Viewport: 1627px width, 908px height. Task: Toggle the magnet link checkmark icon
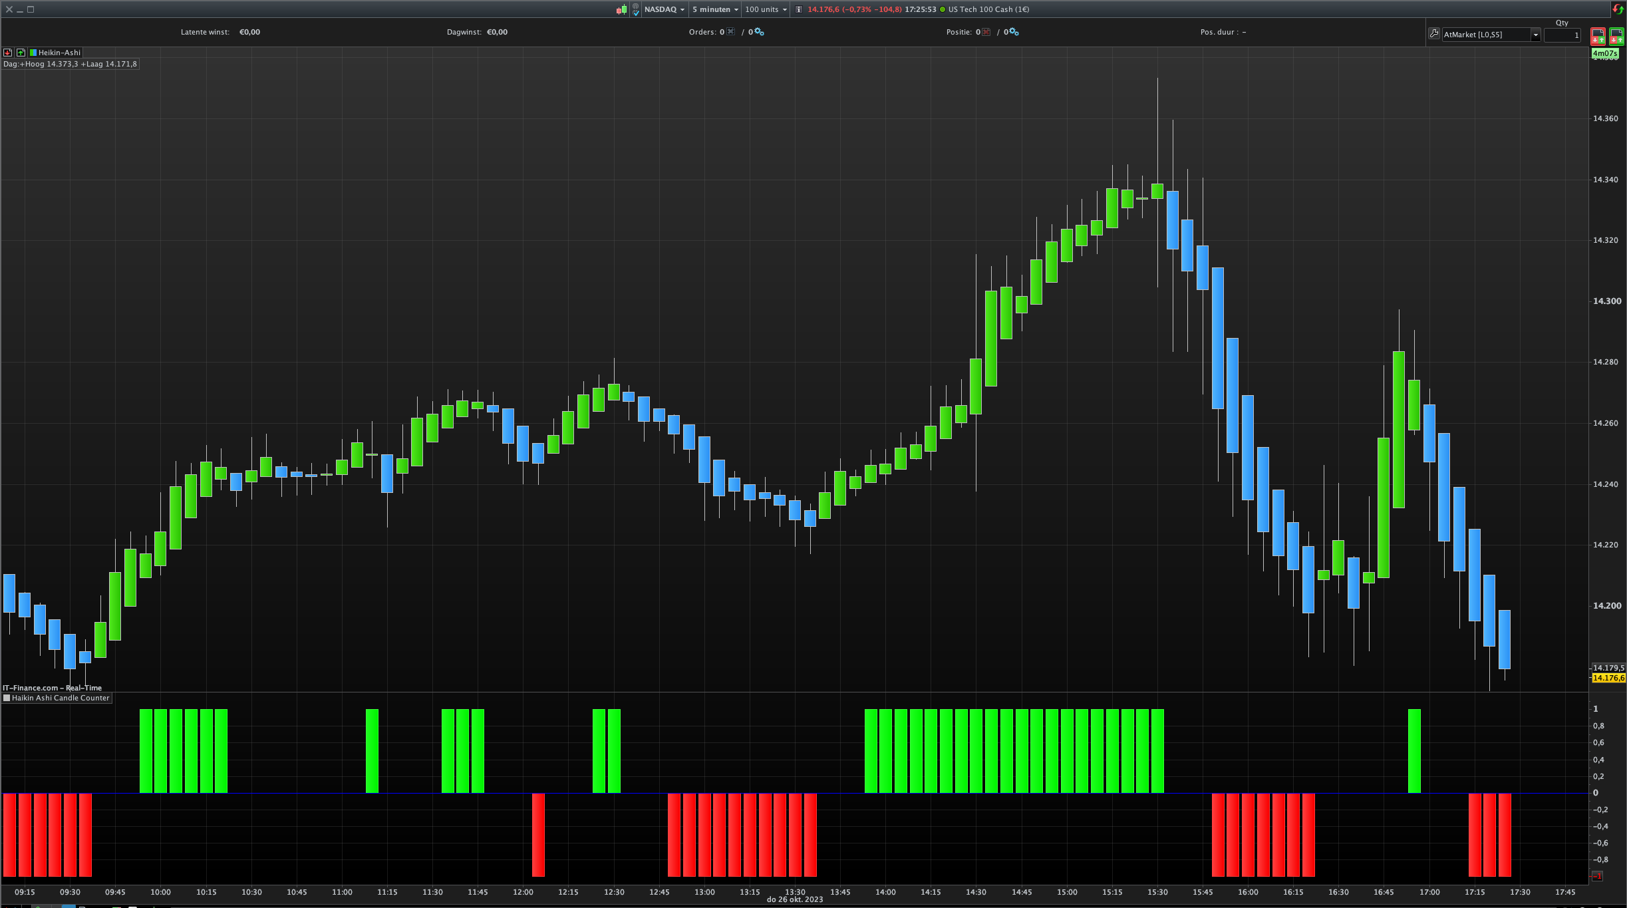click(x=635, y=9)
